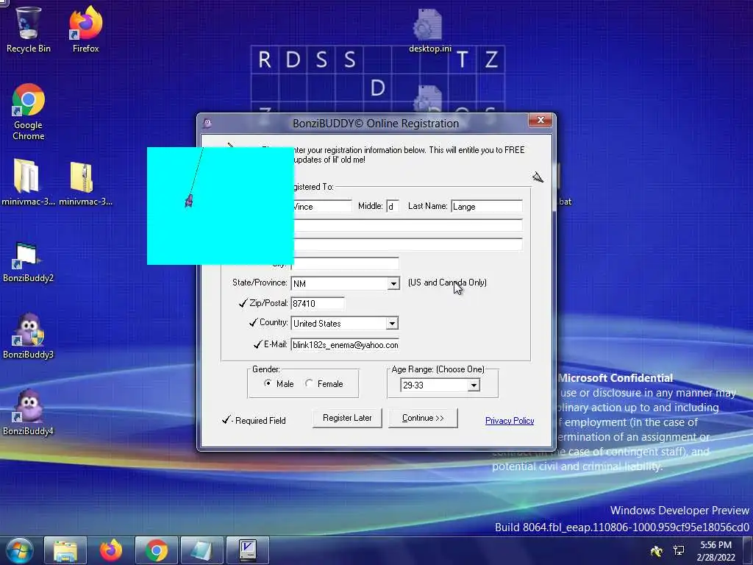Open the Recycle Bin desktop icon

[x=28, y=29]
